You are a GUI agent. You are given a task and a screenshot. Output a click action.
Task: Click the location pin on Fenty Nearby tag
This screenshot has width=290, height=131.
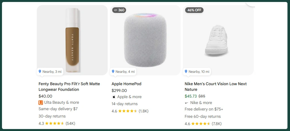click(40, 72)
